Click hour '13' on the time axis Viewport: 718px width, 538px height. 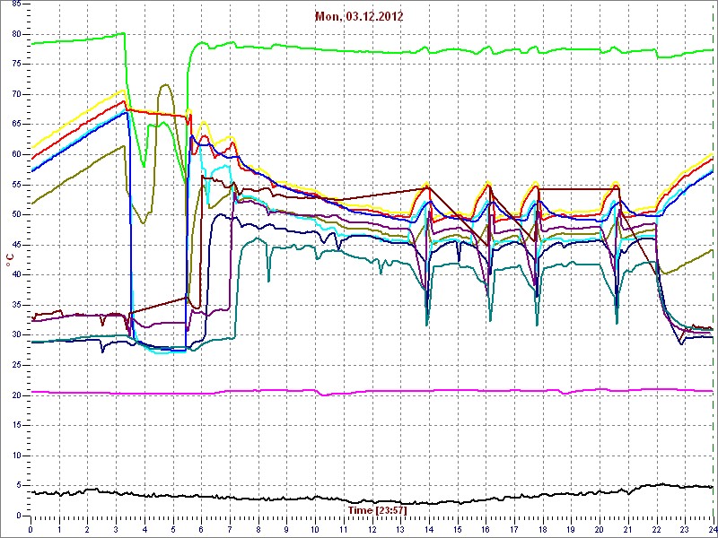pyautogui.click(x=400, y=528)
